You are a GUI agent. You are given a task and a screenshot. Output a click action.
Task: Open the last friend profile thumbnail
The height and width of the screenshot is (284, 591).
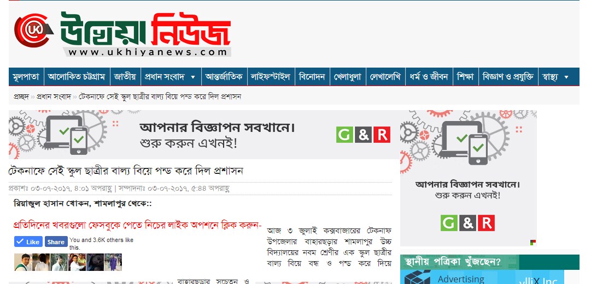point(113,262)
